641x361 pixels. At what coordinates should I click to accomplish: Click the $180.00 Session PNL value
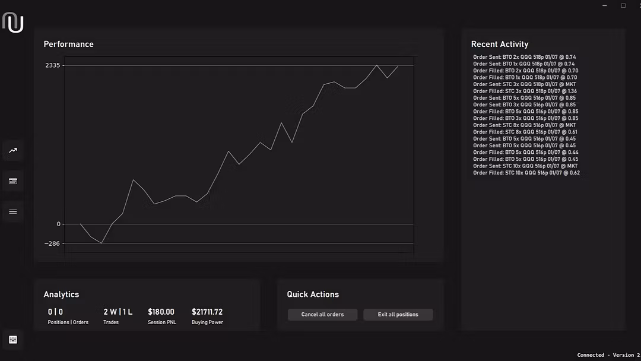161,312
